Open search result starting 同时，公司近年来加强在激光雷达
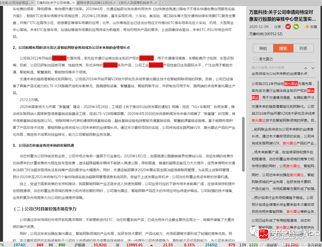This screenshot has height=247, width=322. [x=283, y=182]
